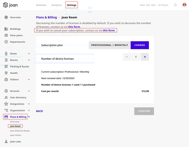Open Joan Desks & Assets billing
189x147 pixels.
pyautogui.click(x=20, y=131)
